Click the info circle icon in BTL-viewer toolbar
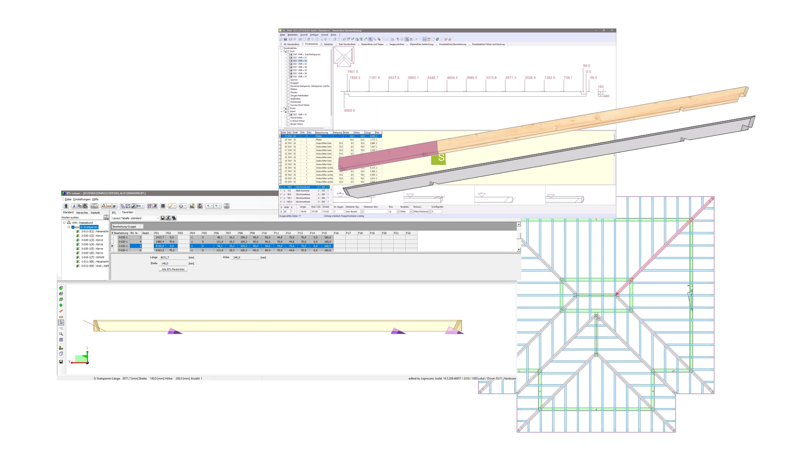The width and height of the screenshot is (804, 452). 200,206
